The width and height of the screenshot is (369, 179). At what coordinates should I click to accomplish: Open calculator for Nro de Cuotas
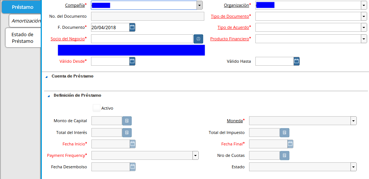(284, 155)
